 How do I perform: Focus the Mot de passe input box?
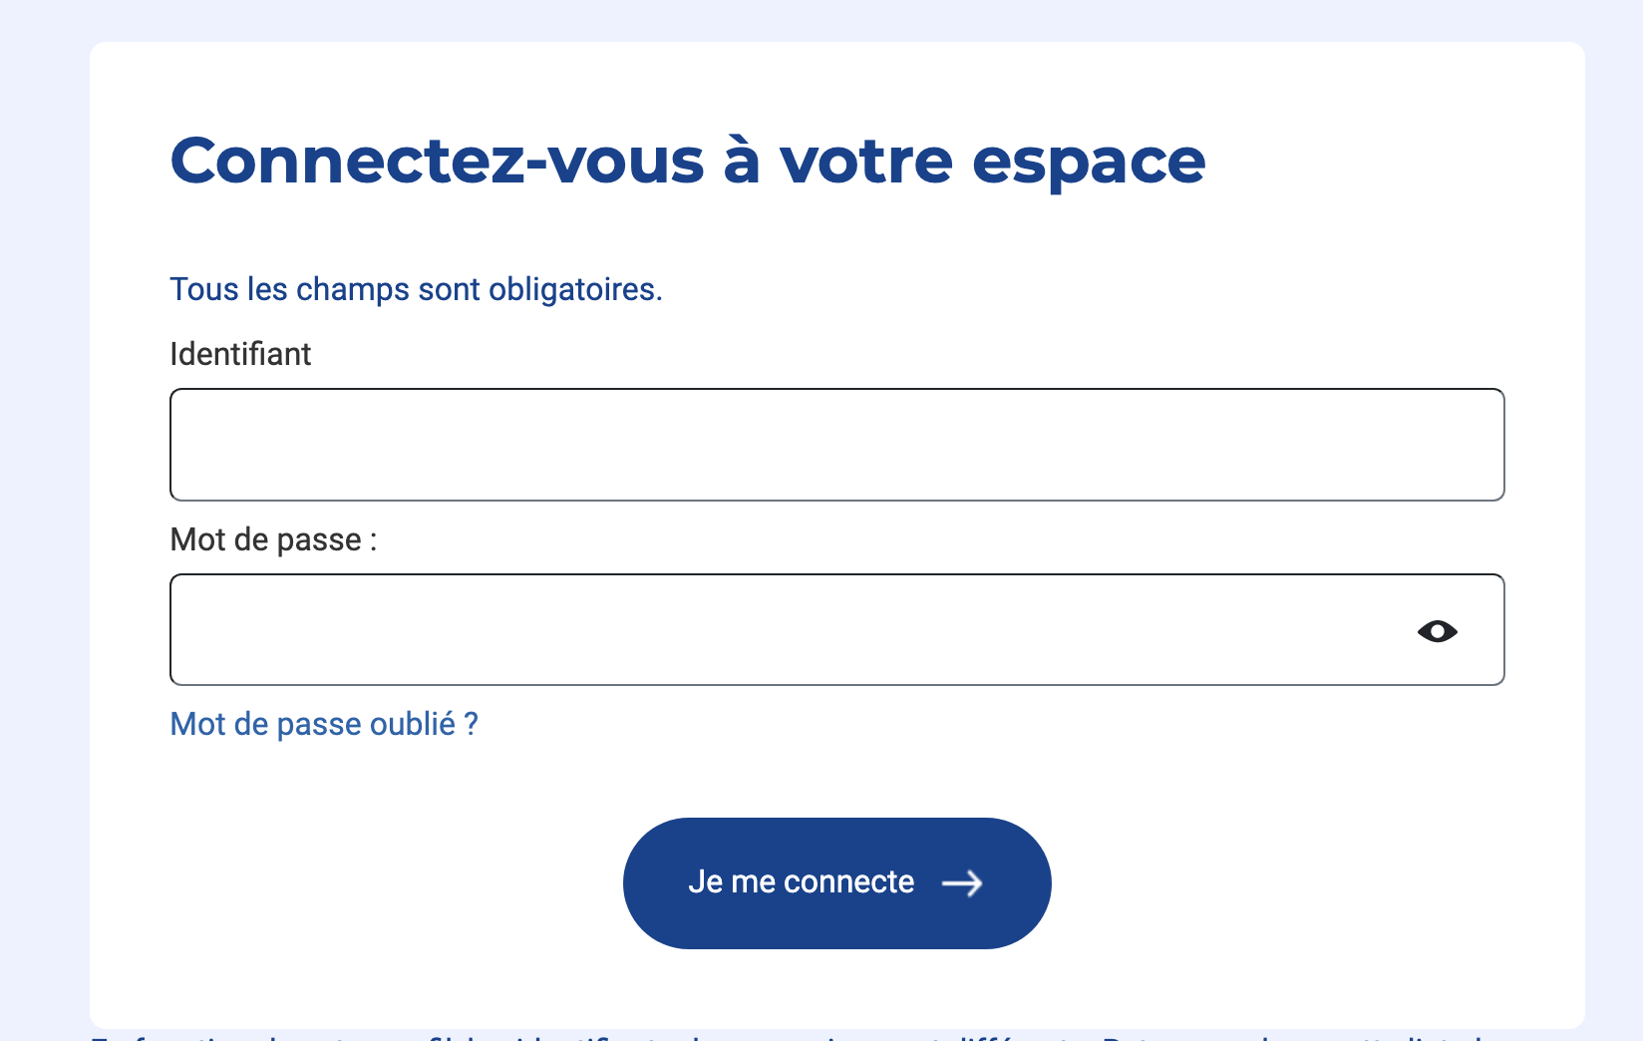[x=748, y=630]
